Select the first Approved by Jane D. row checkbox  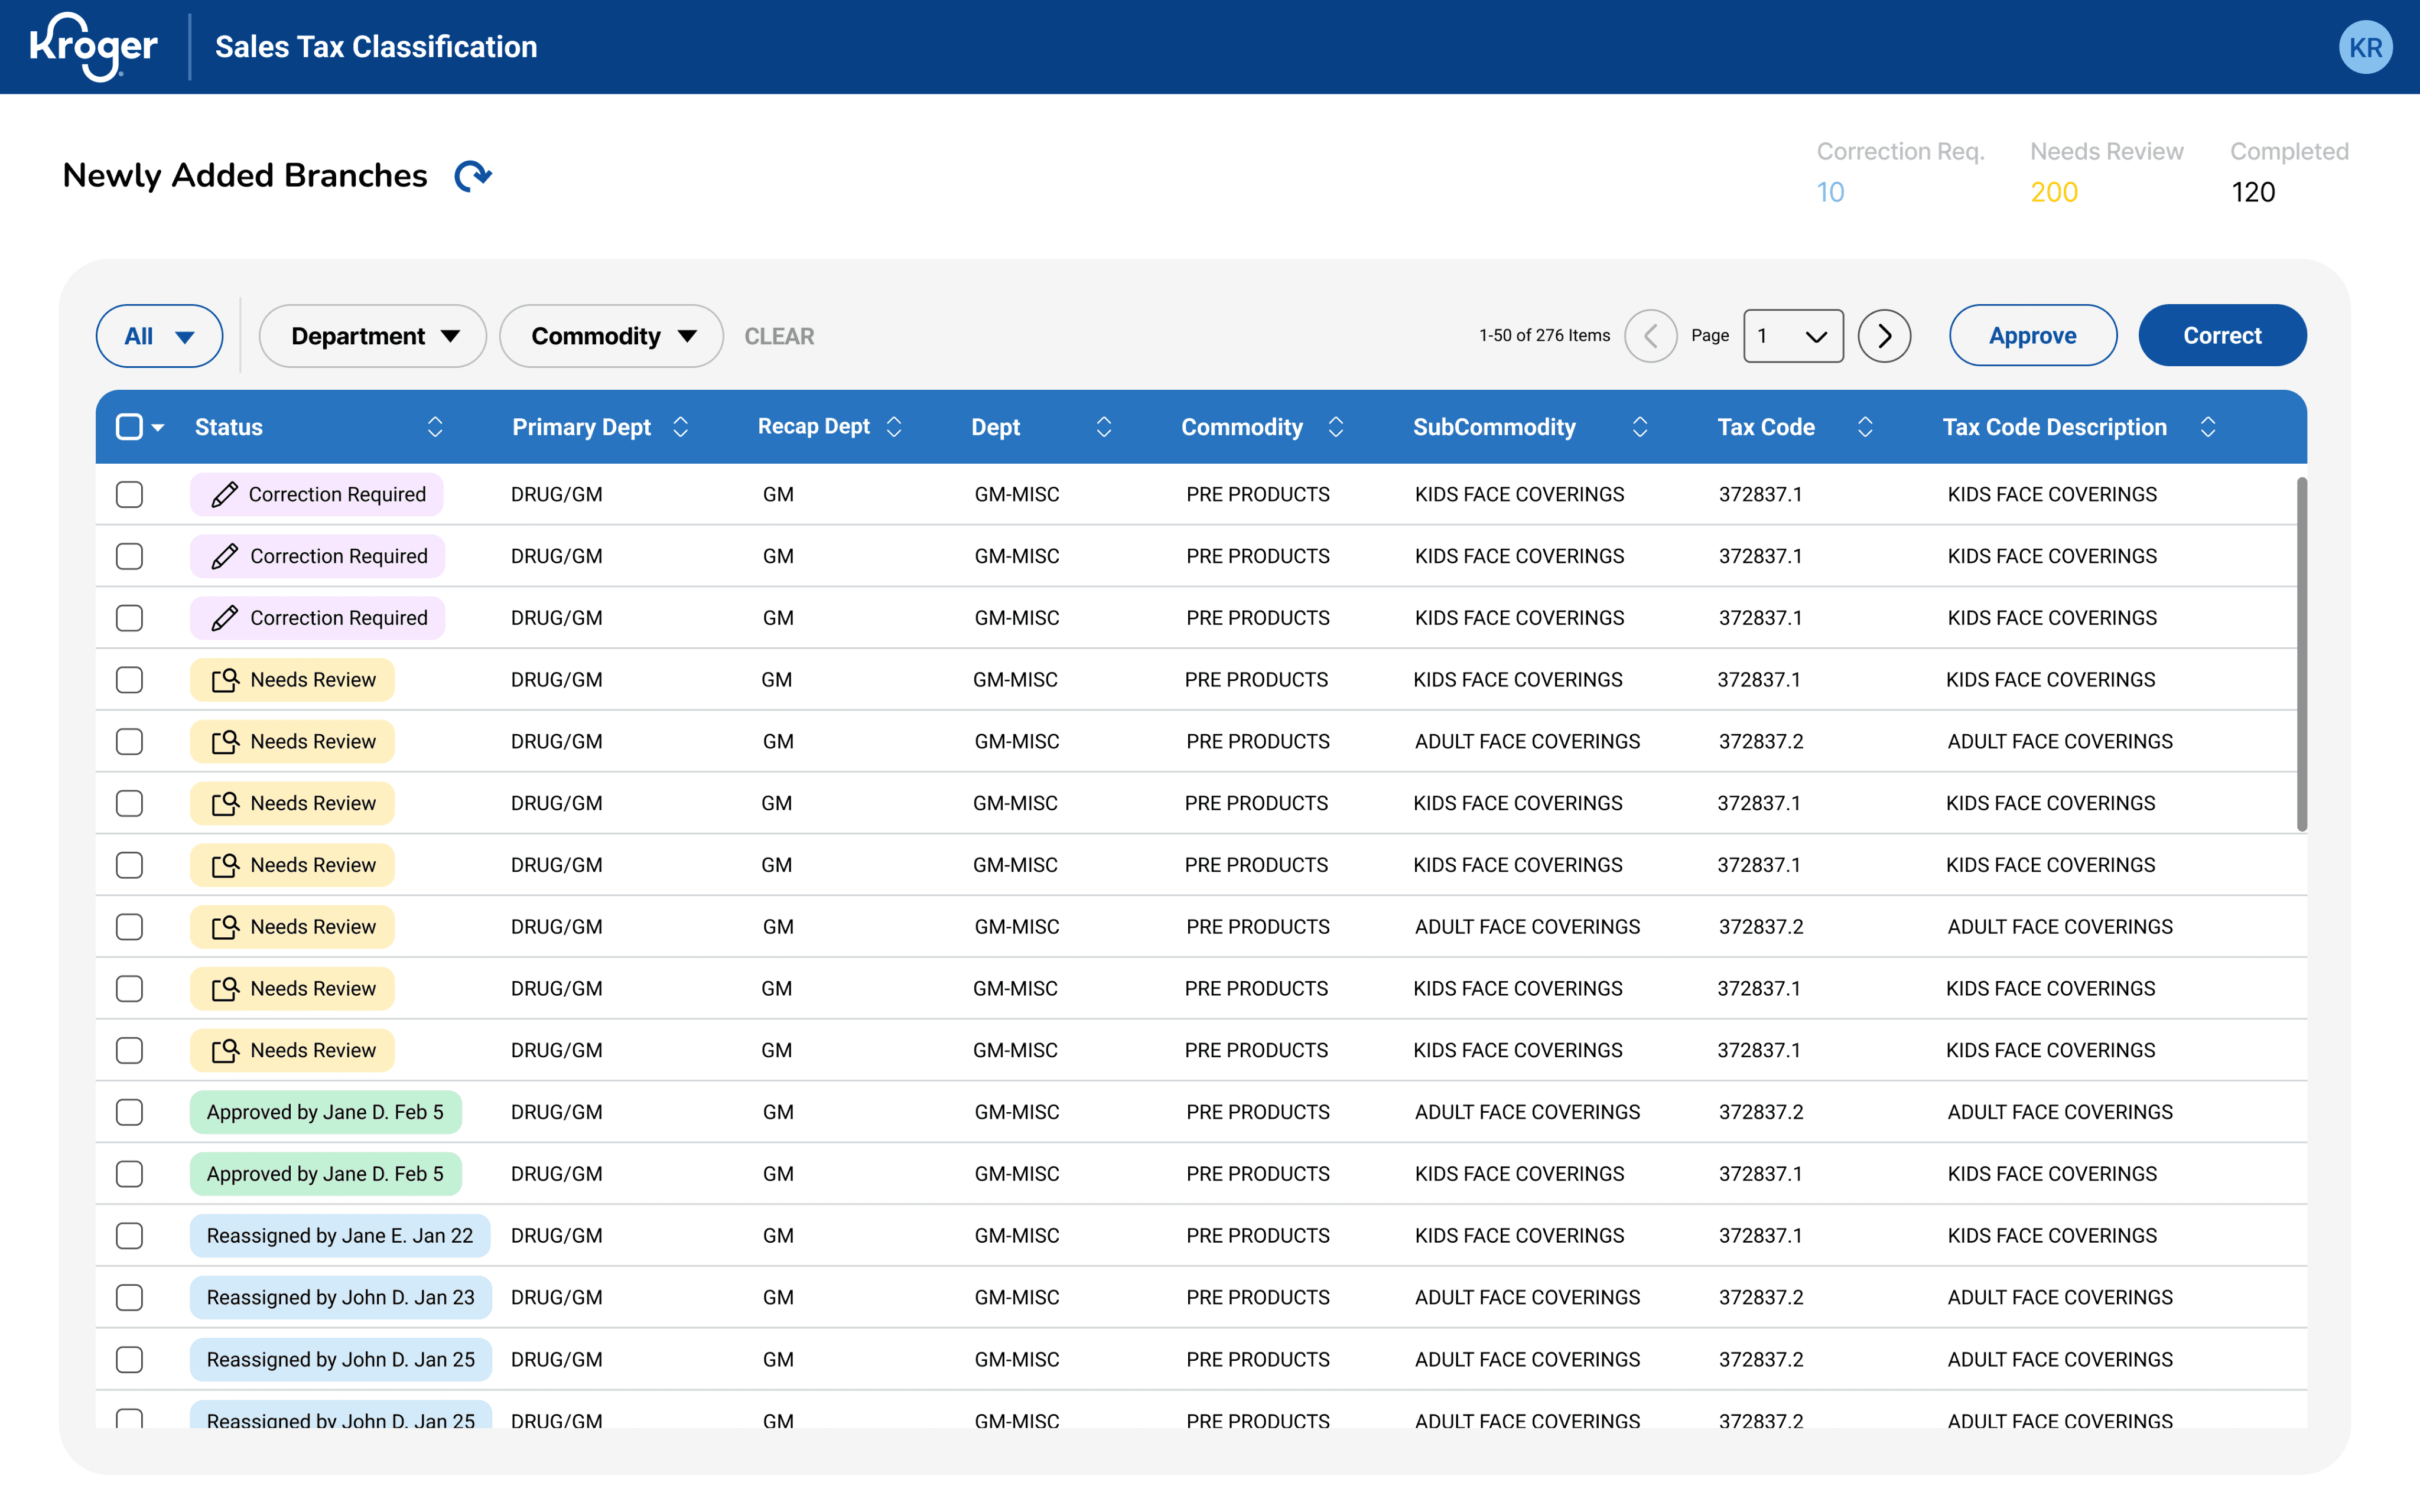129,1112
